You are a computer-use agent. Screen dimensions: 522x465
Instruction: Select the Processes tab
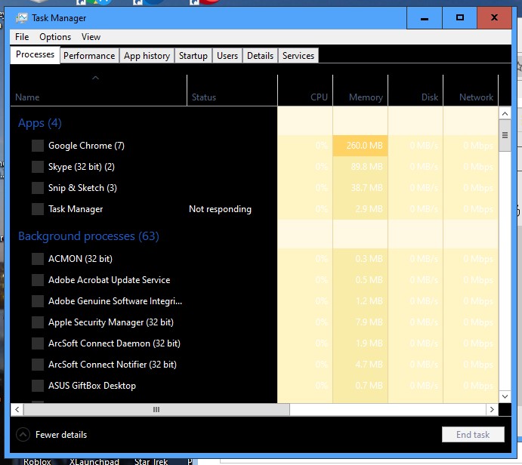point(35,54)
